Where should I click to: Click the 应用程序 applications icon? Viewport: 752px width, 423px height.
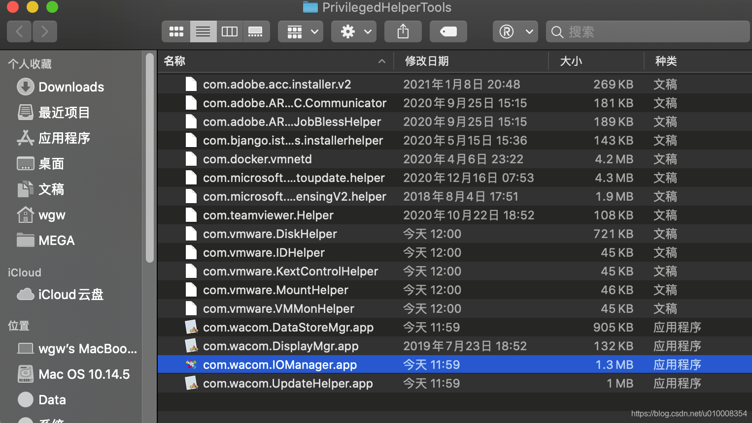[x=26, y=138]
